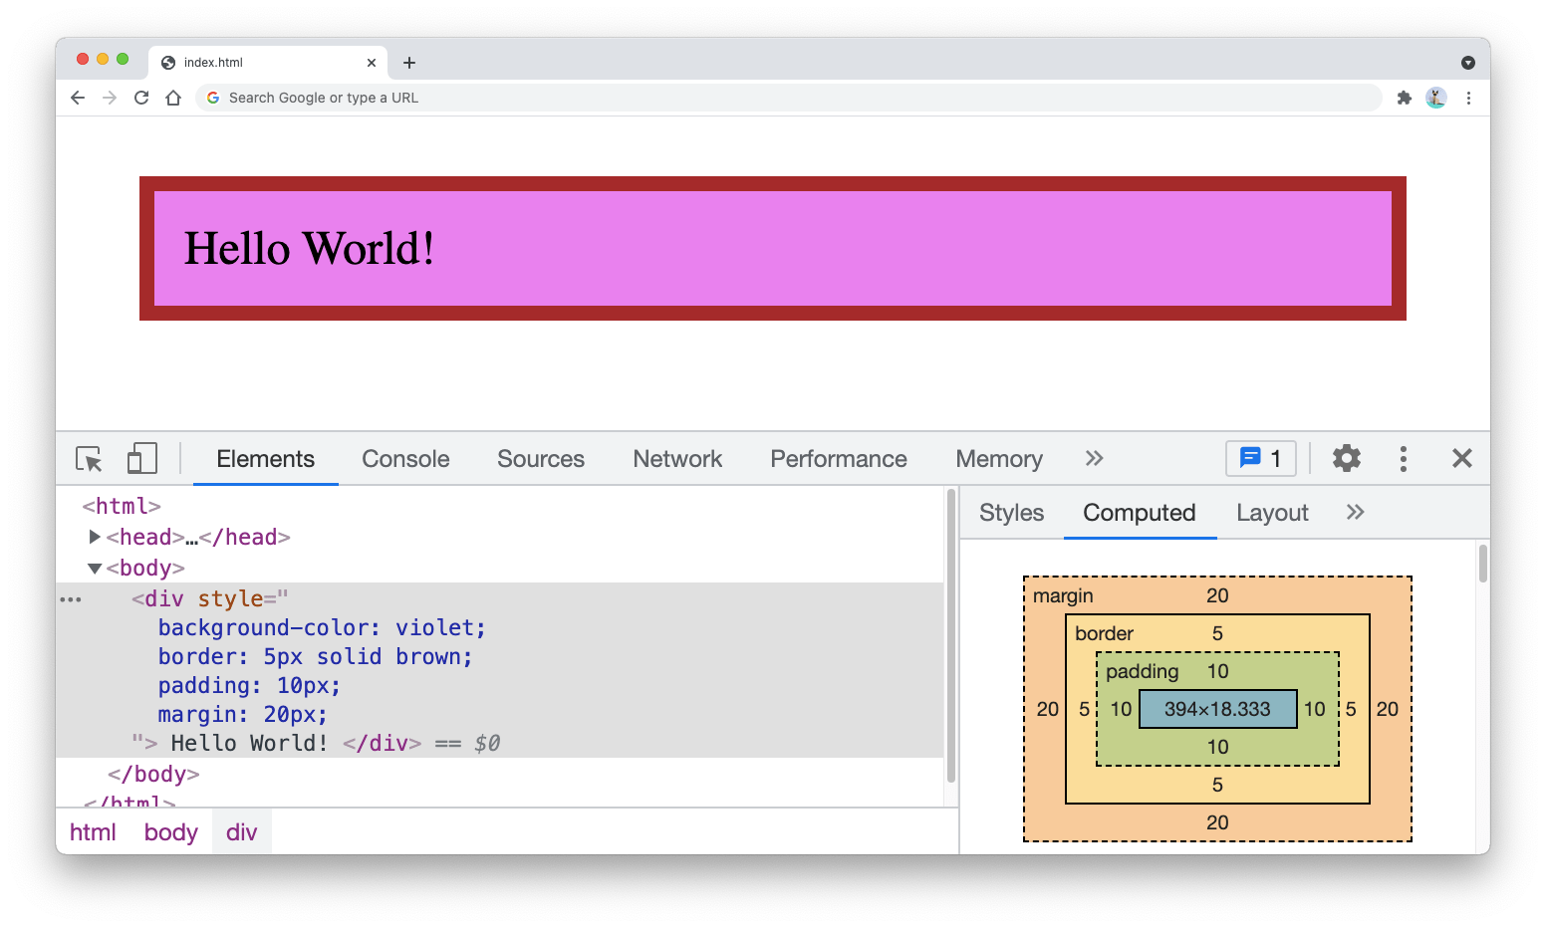Image resolution: width=1546 pixels, height=928 pixels.
Task: Switch to the Layout tab
Action: click(x=1272, y=512)
